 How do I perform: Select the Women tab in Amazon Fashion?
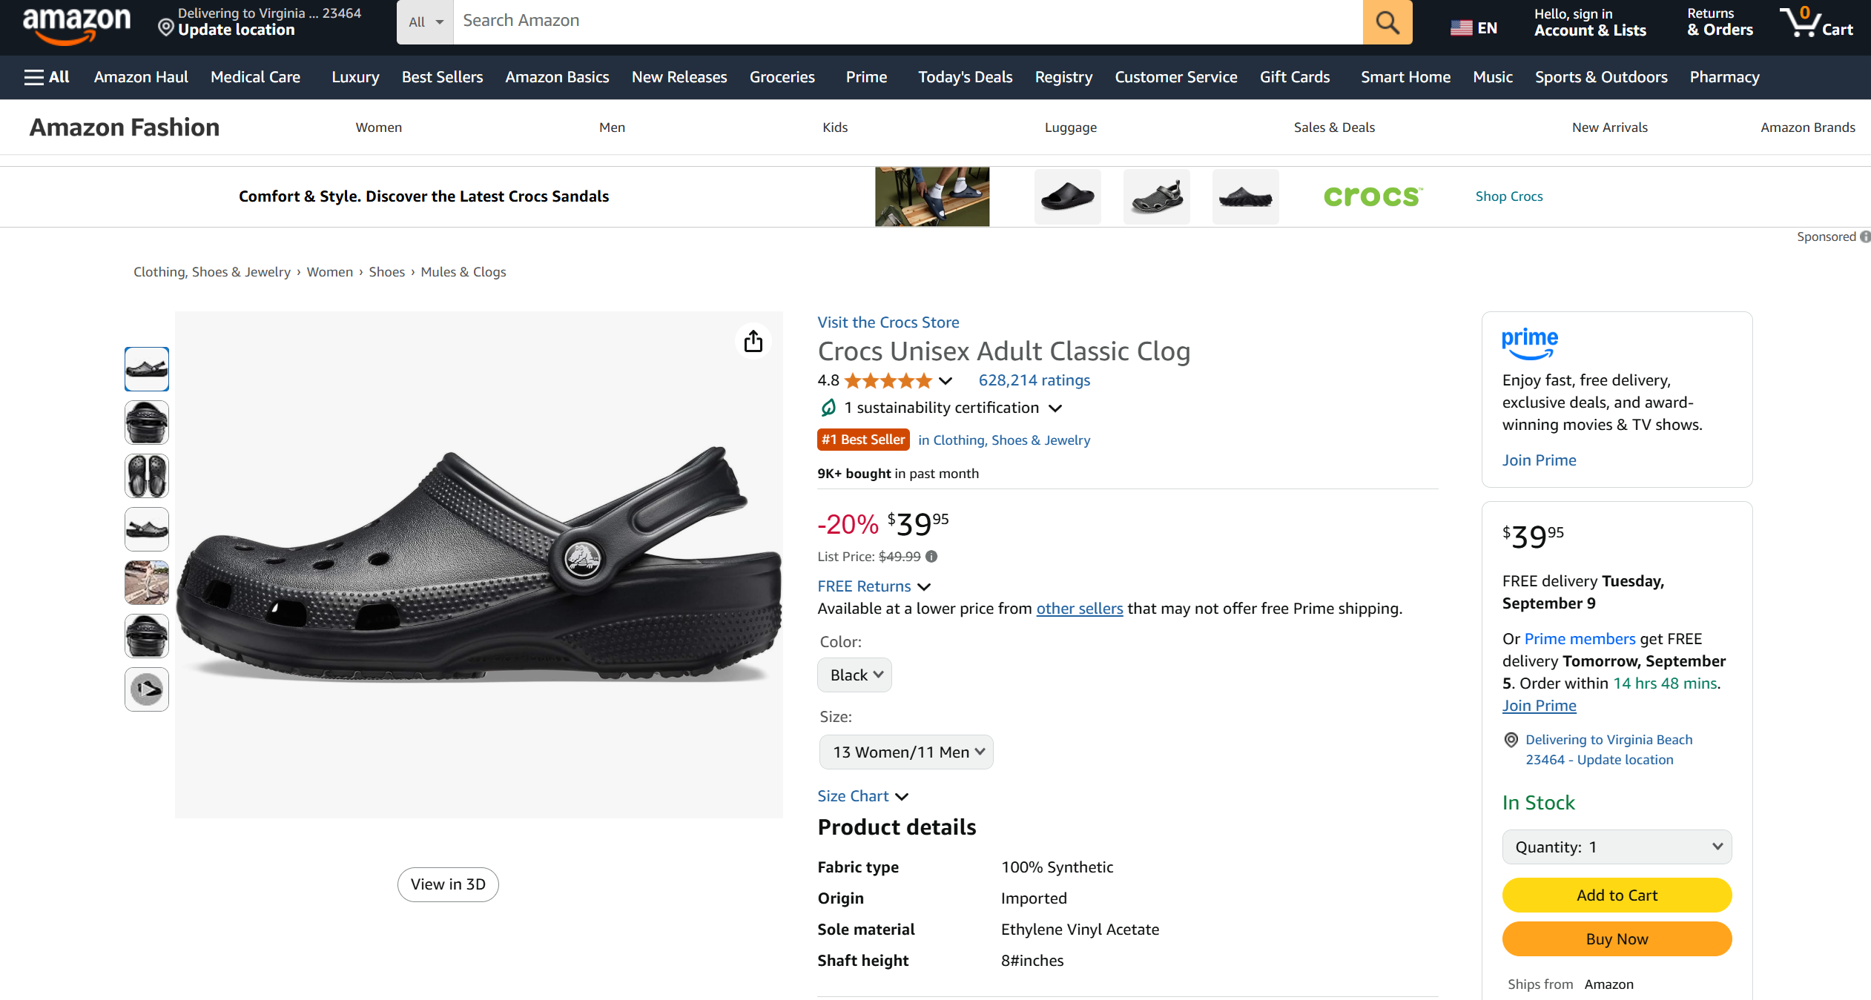pyautogui.click(x=378, y=128)
